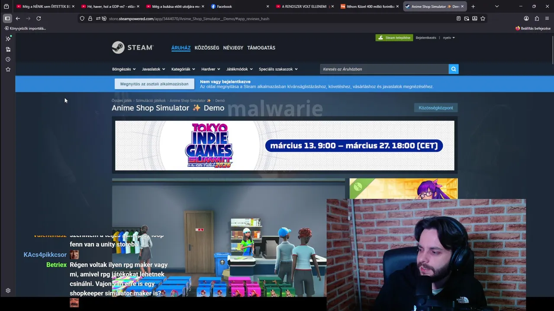The height and width of the screenshot is (311, 554).
Task: Click the padlock site security icon
Action: pos(90,19)
